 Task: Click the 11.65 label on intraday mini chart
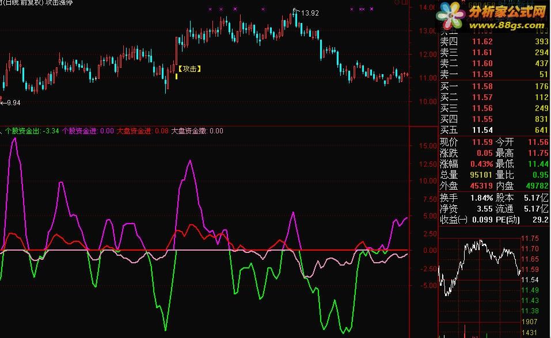click(530, 259)
